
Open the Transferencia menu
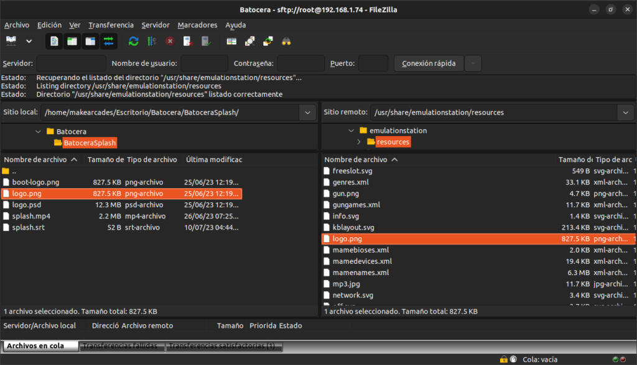tap(111, 25)
